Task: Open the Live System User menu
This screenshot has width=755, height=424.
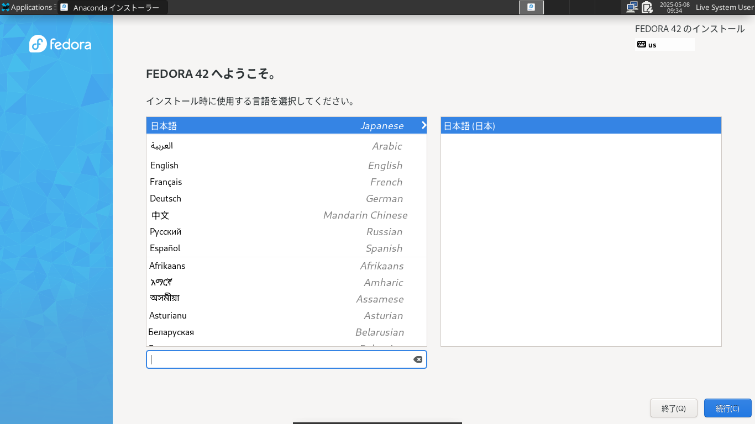Action: click(x=724, y=7)
